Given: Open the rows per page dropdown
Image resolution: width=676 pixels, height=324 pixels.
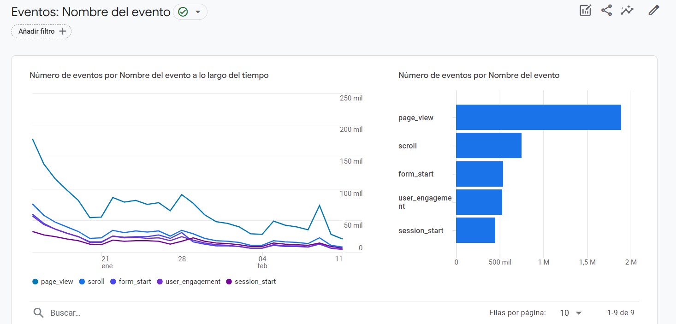Looking at the screenshot, I should [571, 313].
